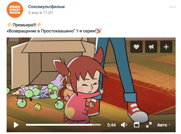Open the Союзмультфильм community name link

click(46, 7)
